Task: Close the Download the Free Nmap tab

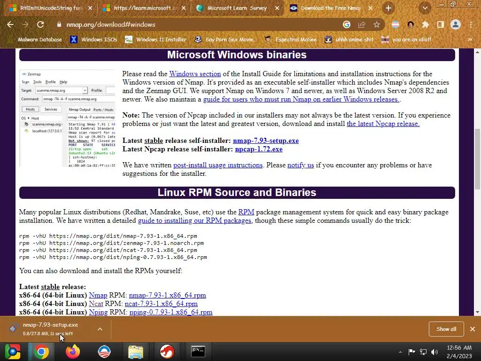Action: pos(371,8)
